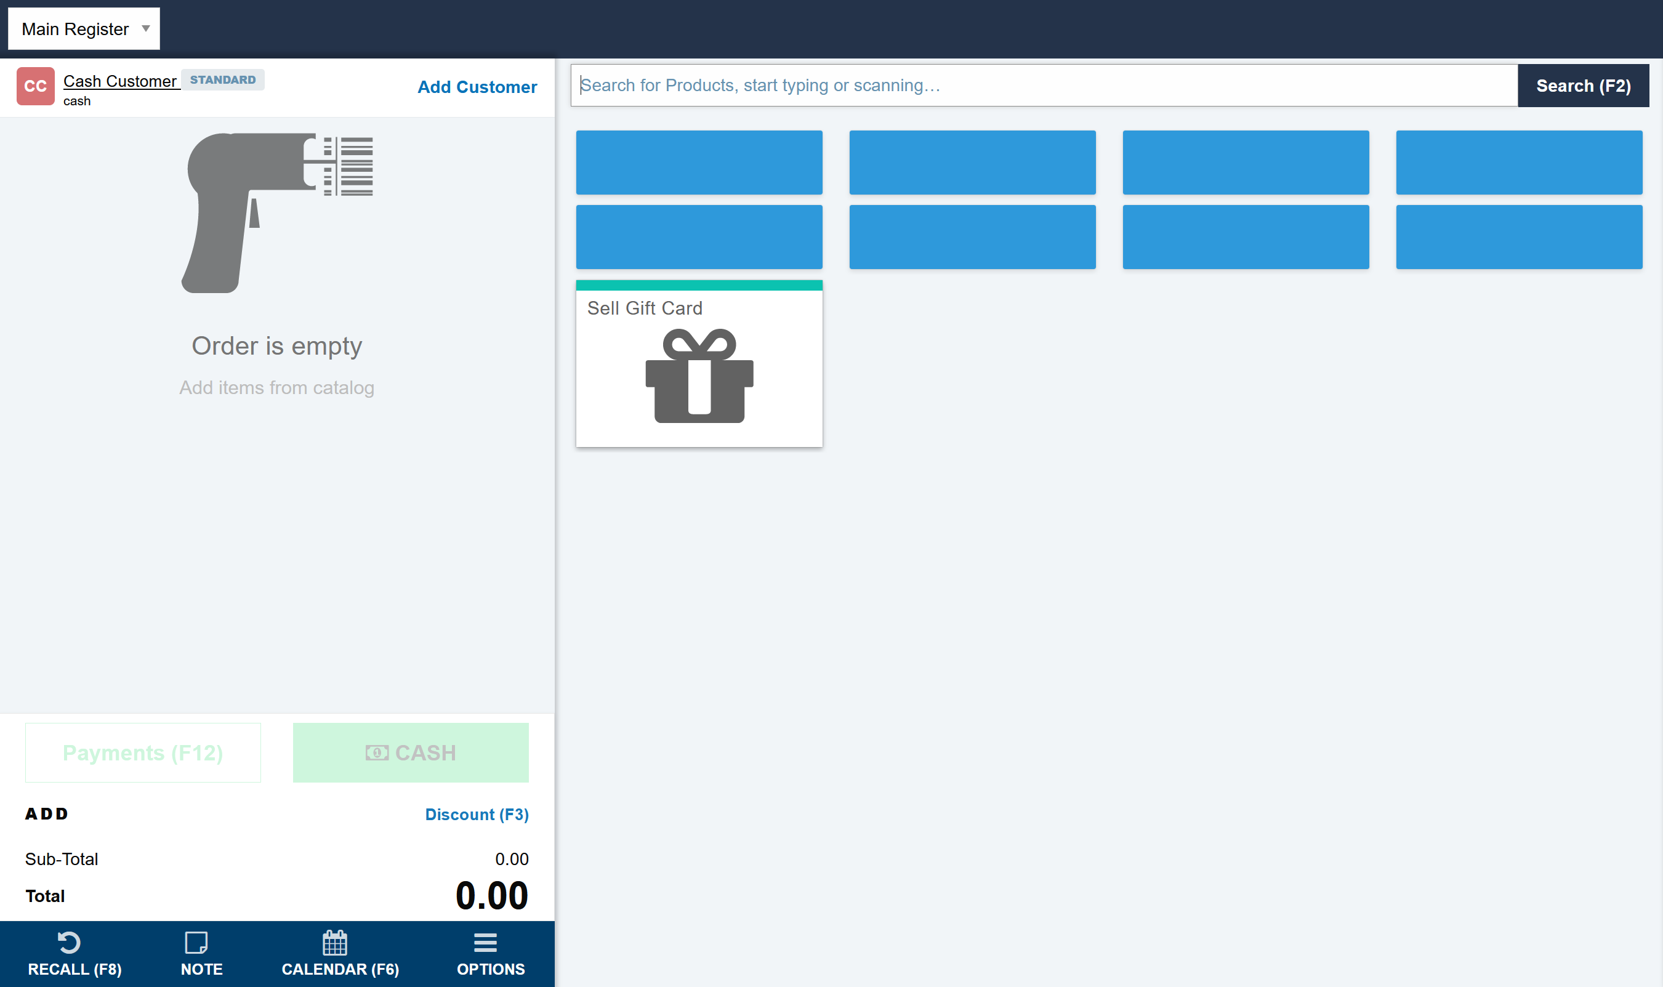Image resolution: width=1663 pixels, height=987 pixels.
Task: Click the CC customer avatar badge
Action: pos(35,86)
